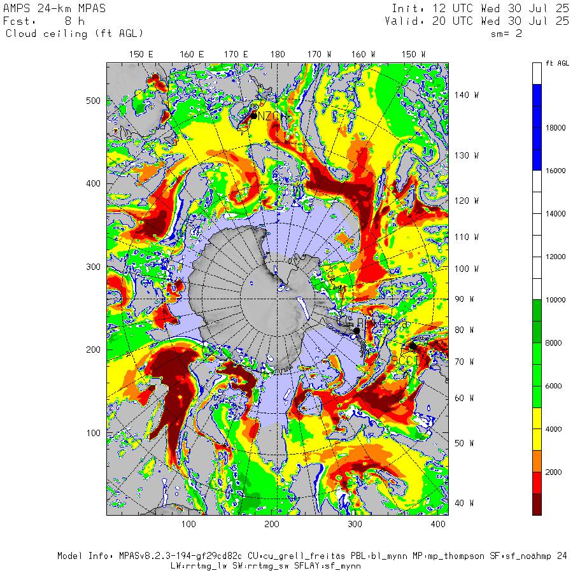The height and width of the screenshot is (573, 573).
Task: Select the yellow colorbar segment just below 4000
Action: point(537,439)
